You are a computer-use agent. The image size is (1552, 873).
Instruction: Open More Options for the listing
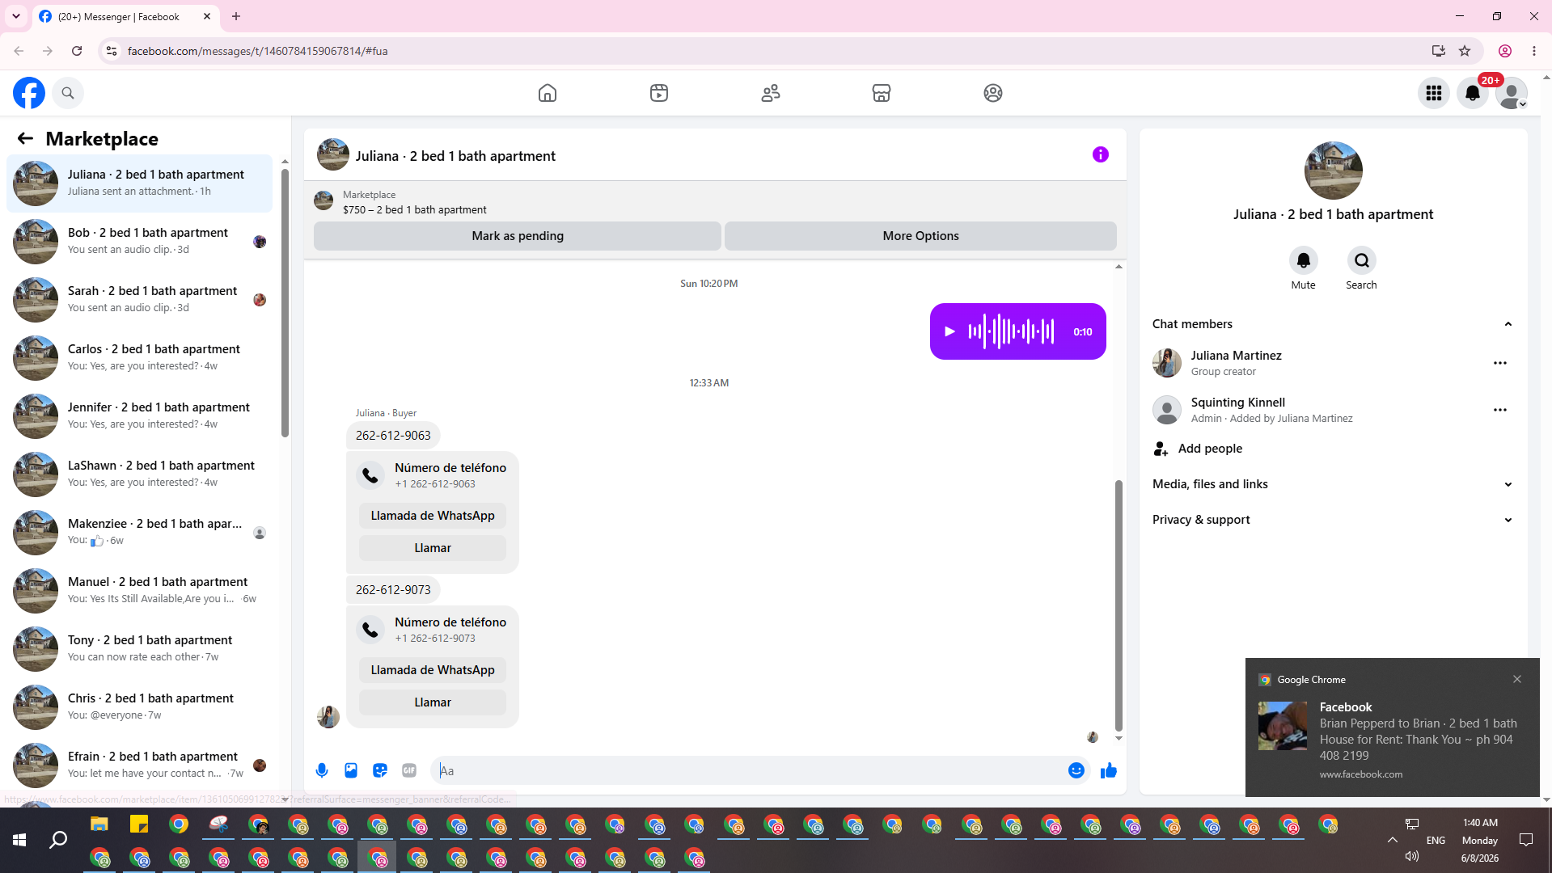coord(920,236)
